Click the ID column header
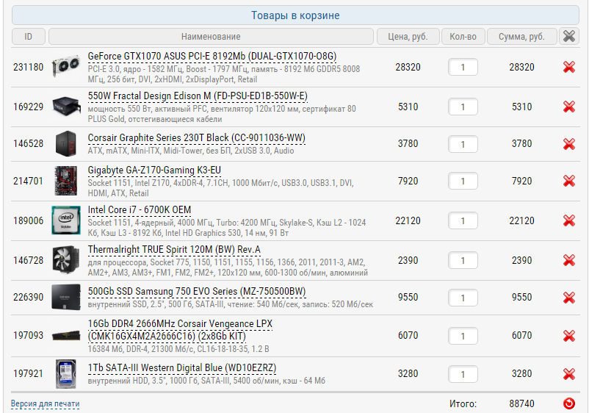The image size is (589, 413). (29, 37)
